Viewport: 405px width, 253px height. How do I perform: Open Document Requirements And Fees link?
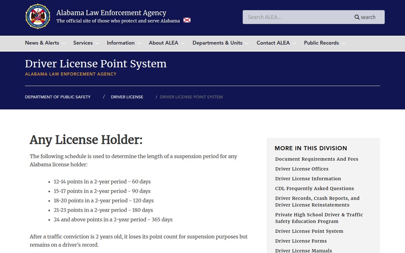[x=317, y=159]
